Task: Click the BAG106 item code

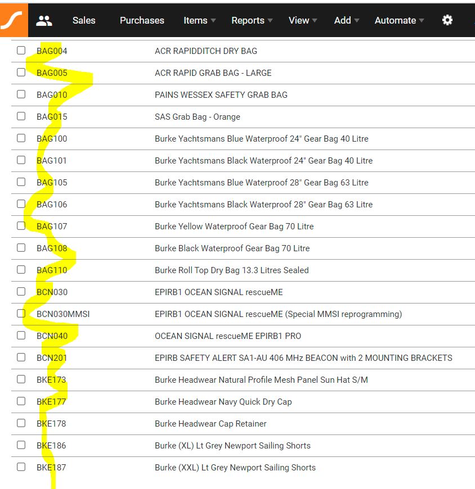Action: coord(52,205)
